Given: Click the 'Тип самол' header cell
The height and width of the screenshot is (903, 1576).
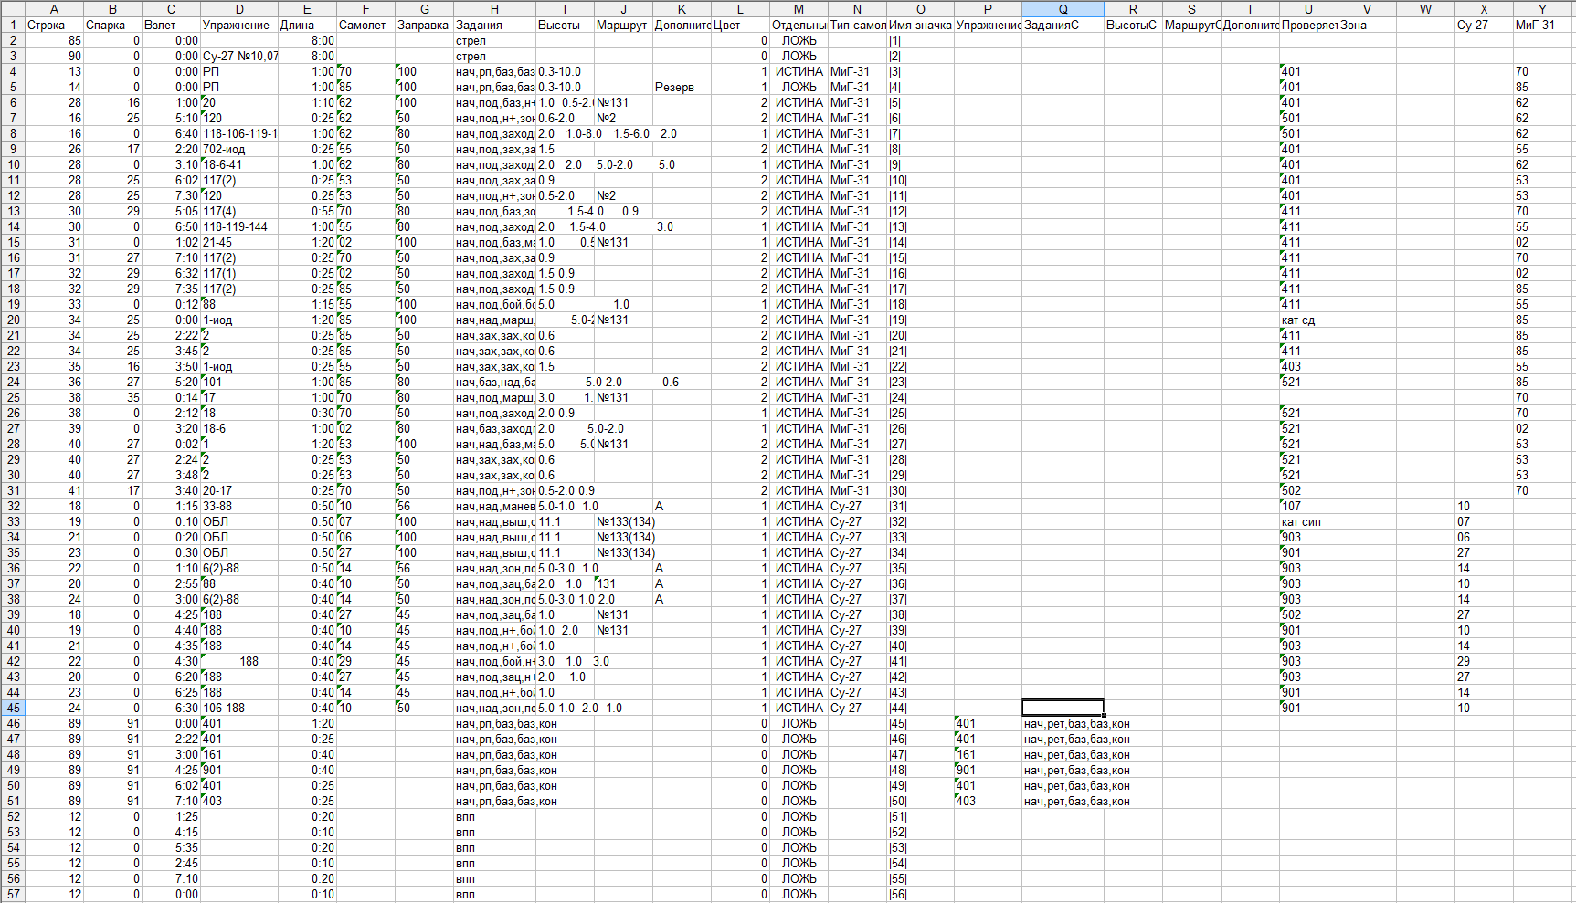Looking at the screenshot, I should [x=857, y=25].
